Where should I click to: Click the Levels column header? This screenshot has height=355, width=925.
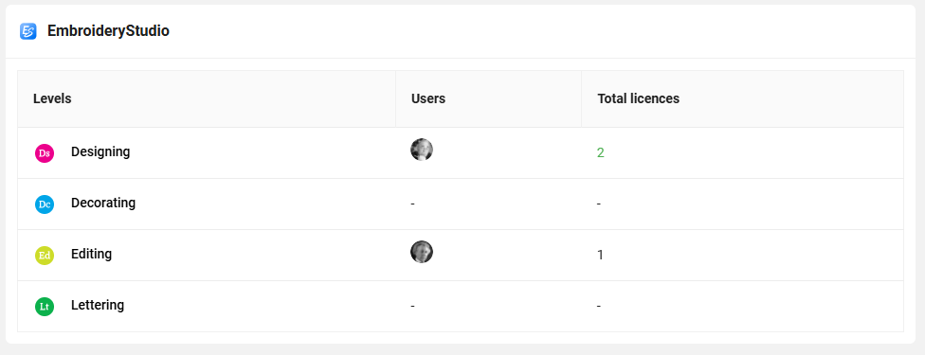point(52,98)
